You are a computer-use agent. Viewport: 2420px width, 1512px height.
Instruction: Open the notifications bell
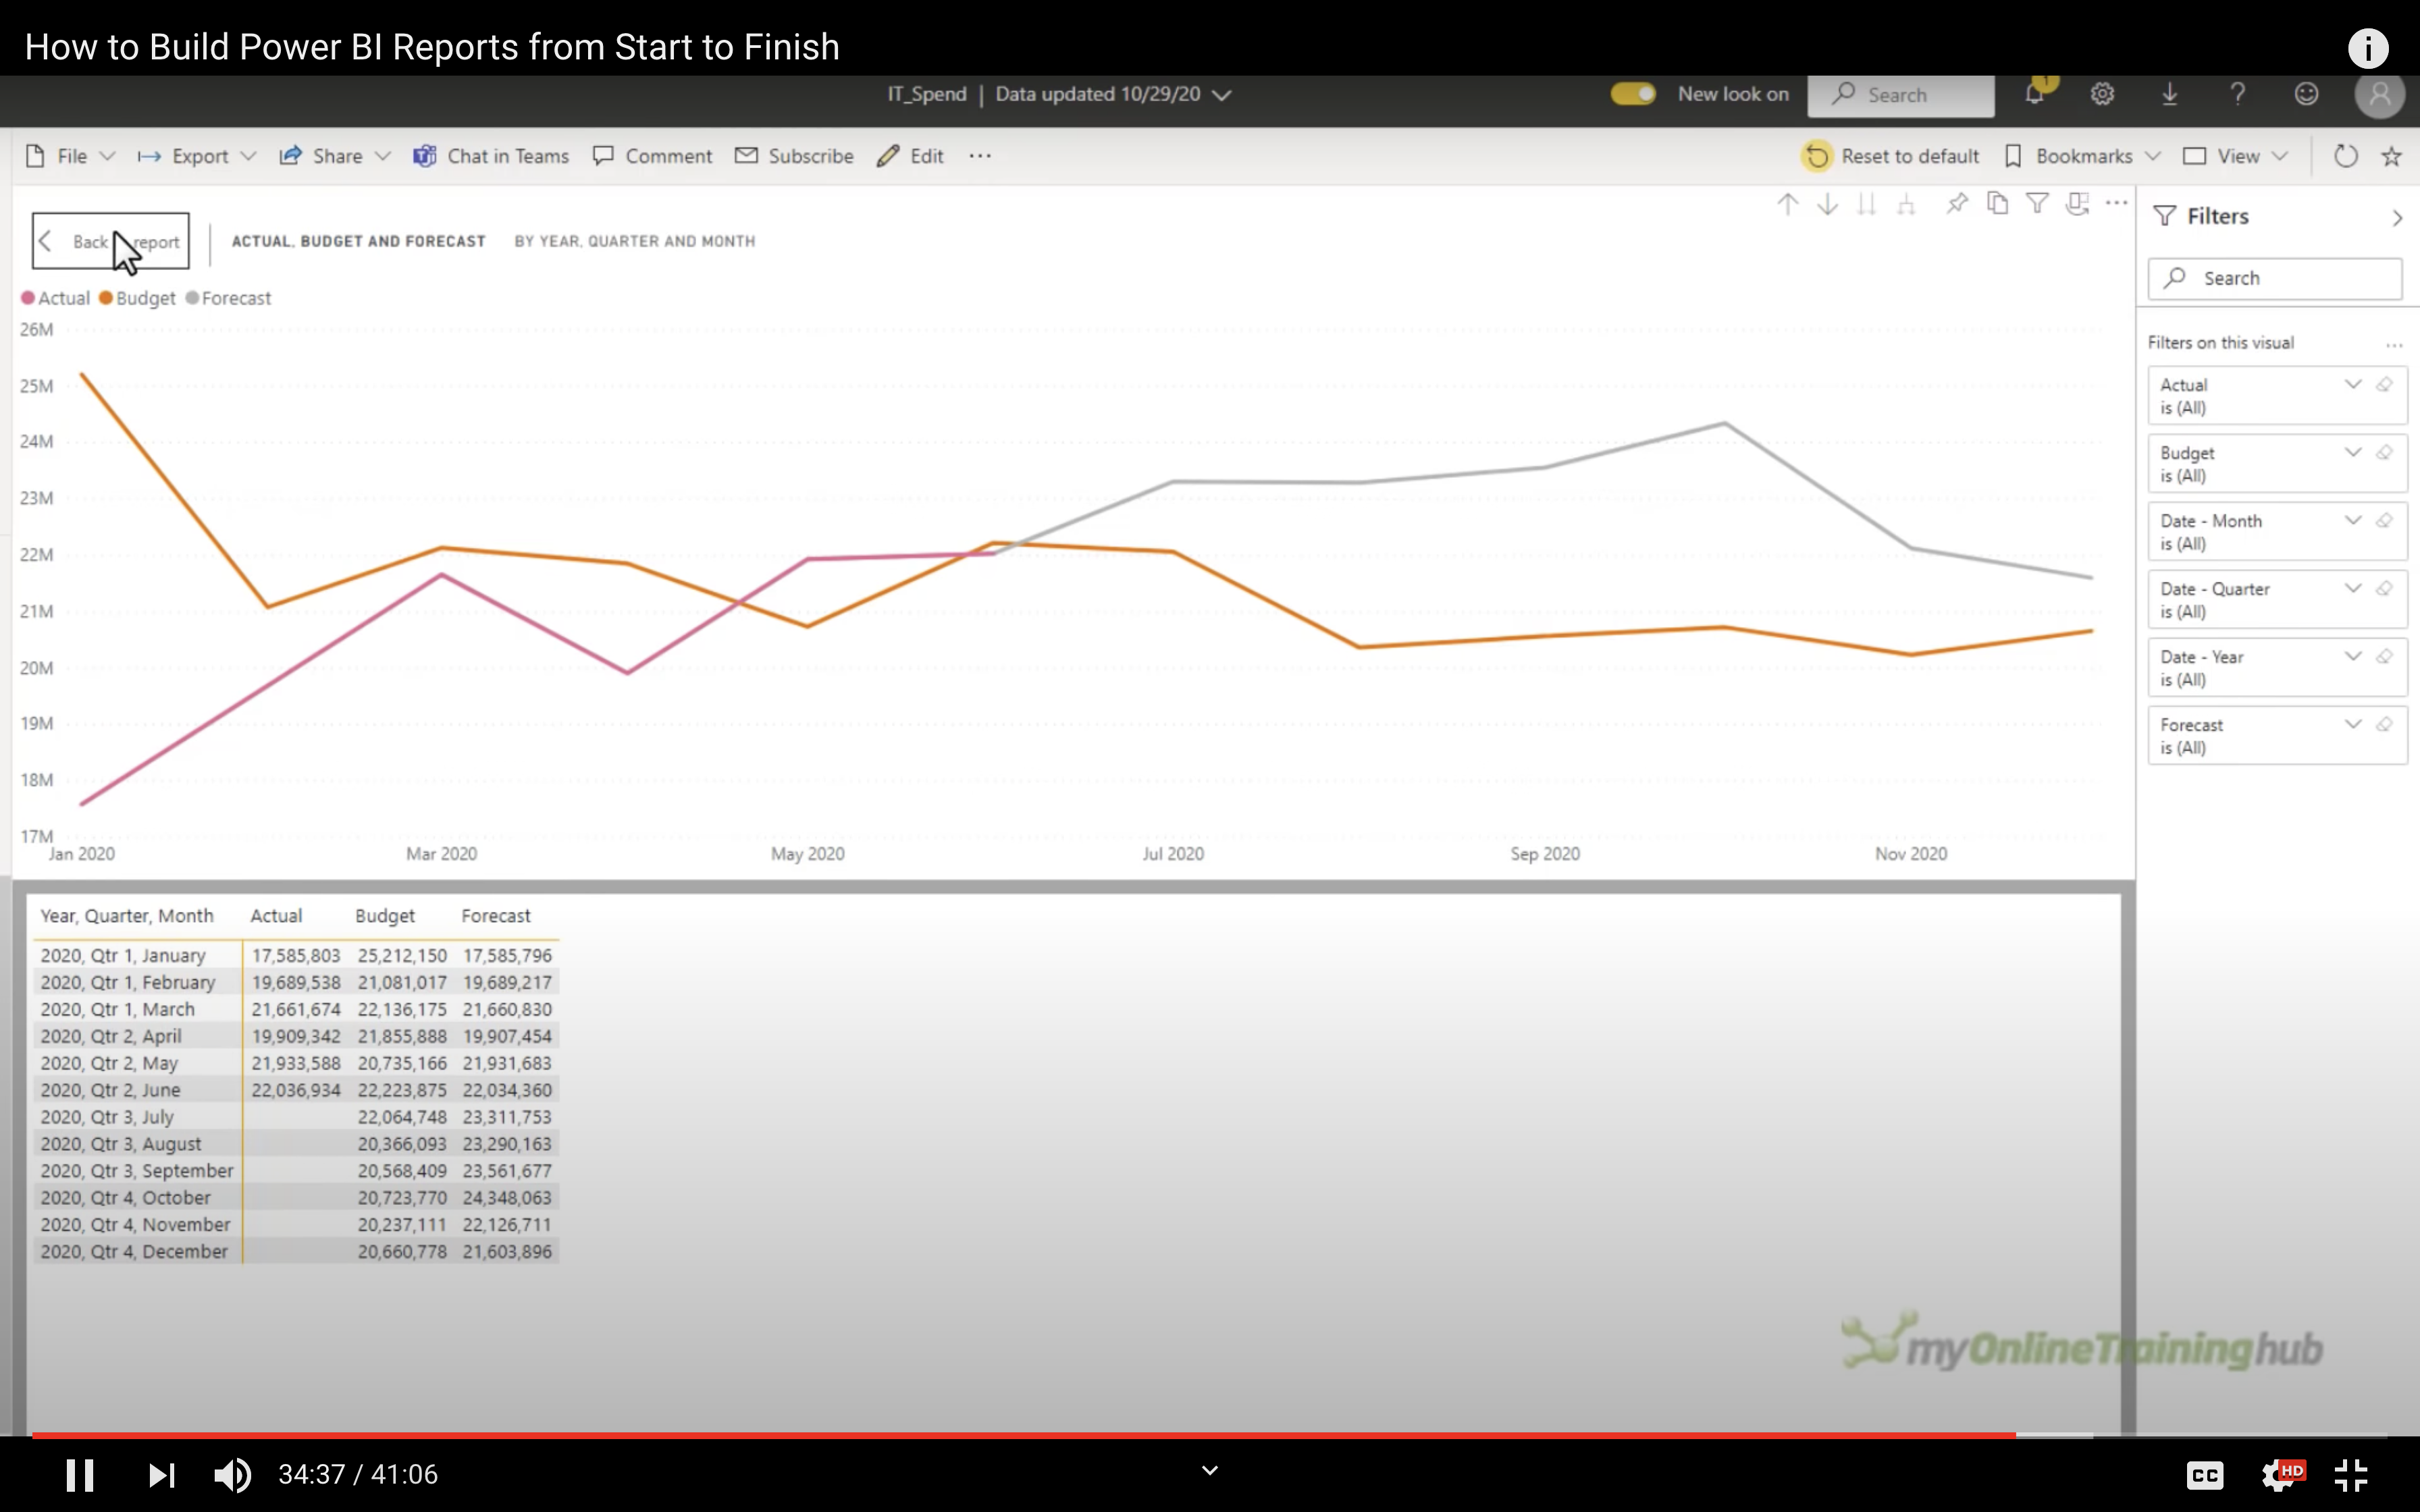tap(2034, 94)
